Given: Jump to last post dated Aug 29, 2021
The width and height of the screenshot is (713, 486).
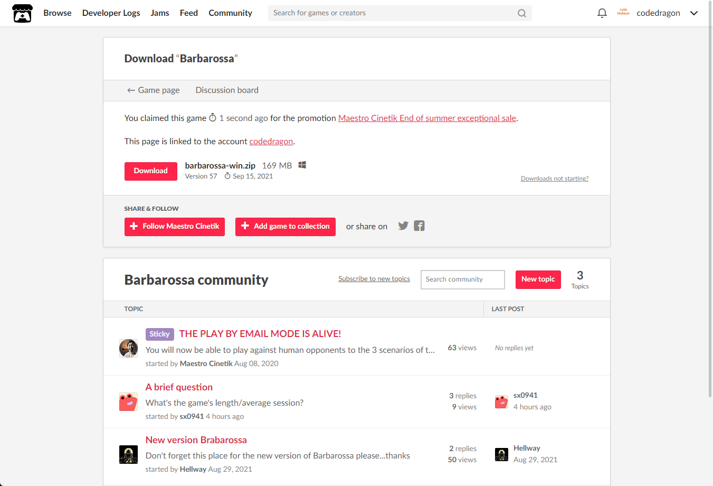Looking at the screenshot, I should 535,460.
